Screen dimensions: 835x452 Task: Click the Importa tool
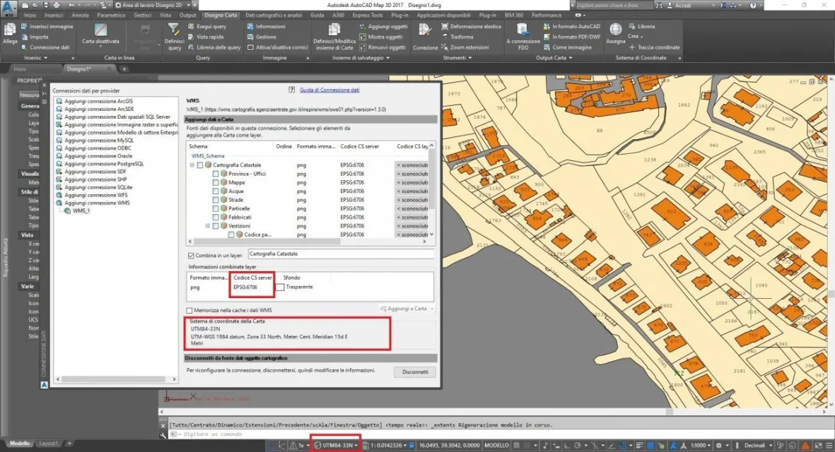pos(35,37)
